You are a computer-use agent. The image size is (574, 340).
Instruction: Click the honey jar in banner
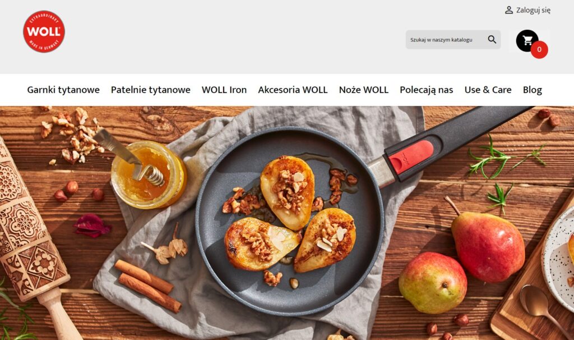(x=149, y=174)
